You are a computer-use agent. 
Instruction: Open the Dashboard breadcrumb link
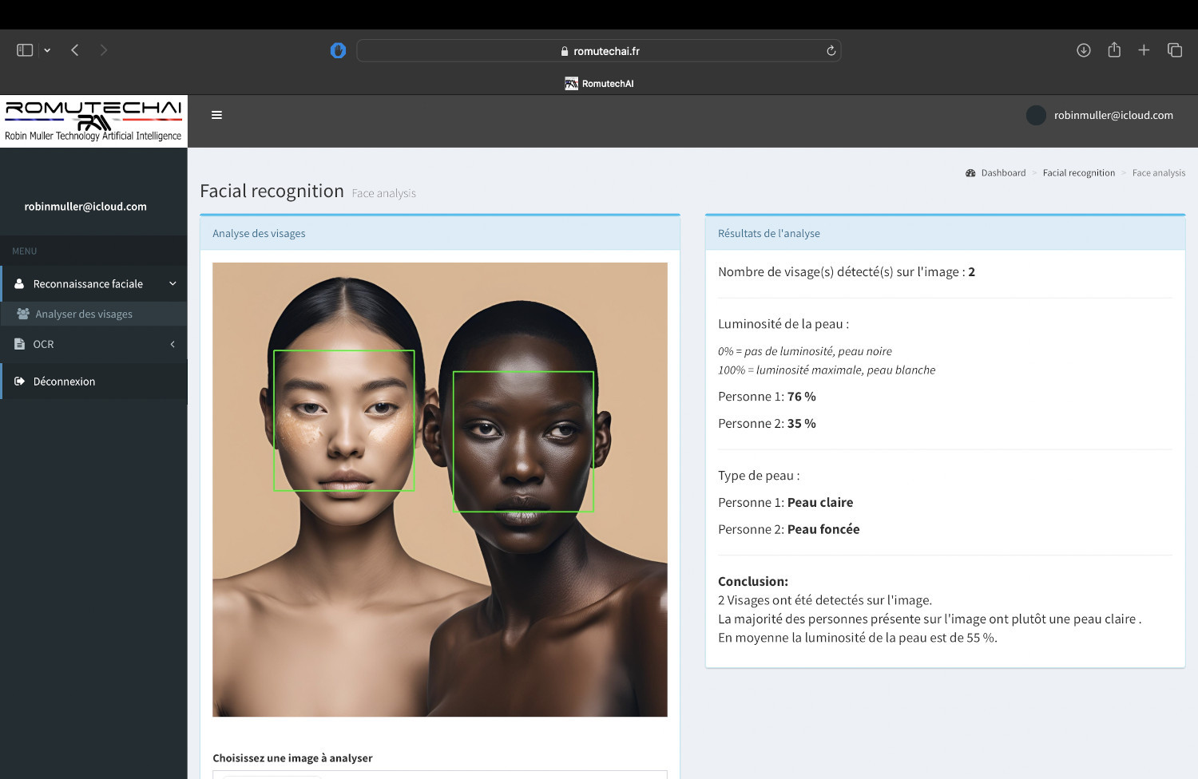click(1002, 173)
